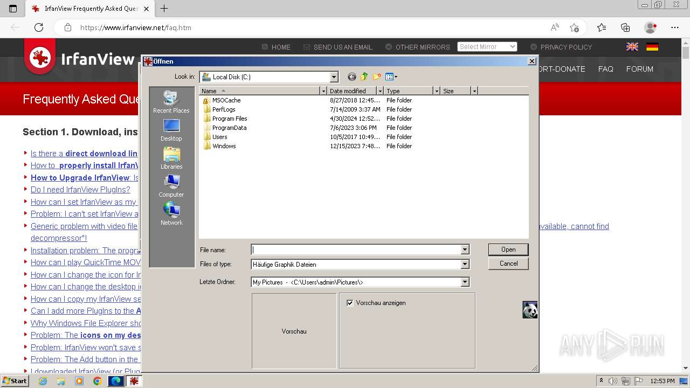Expand the File name dropdown
The image size is (690, 388).
pos(465,250)
